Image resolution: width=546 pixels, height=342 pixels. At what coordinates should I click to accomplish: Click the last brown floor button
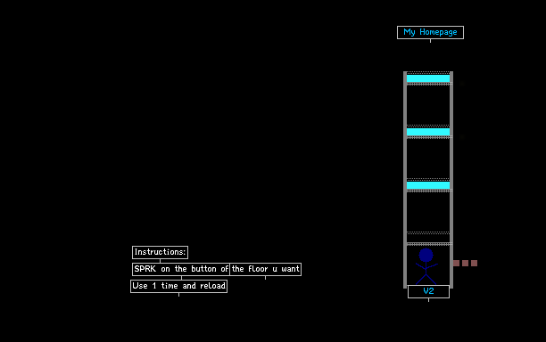[475, 263]
